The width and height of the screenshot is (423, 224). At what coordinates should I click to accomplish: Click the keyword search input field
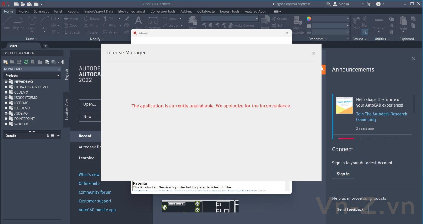[300, 4]
